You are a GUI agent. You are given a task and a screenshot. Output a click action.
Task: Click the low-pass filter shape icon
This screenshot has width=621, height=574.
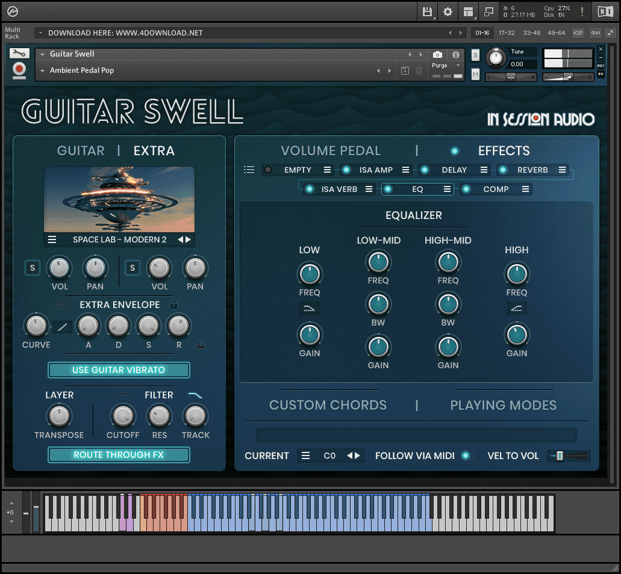[195, 395]
